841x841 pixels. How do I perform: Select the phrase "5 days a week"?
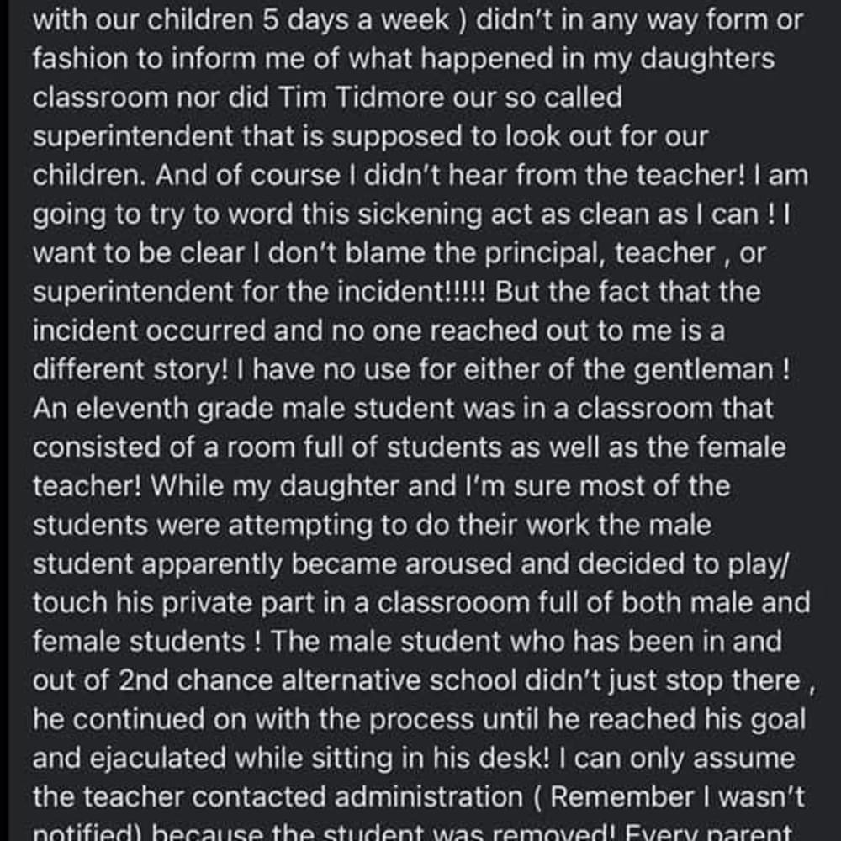pyautogui.click(x=356, y=20)
